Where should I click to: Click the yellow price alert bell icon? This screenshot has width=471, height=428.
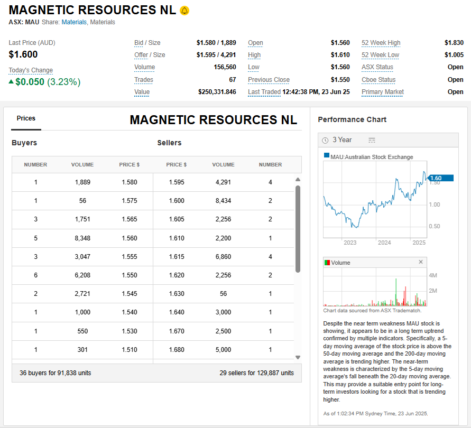point(184,11)
